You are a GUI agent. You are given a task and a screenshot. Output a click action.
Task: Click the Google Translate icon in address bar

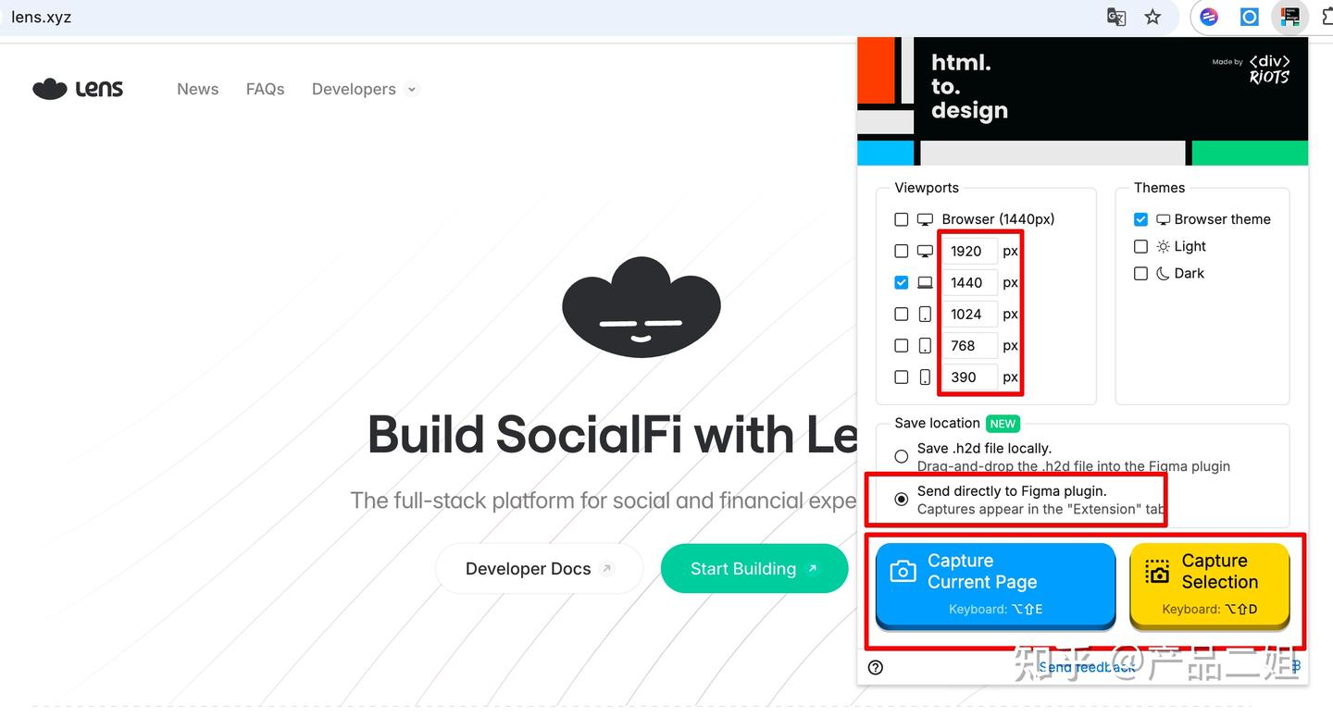coord(1116,17)
